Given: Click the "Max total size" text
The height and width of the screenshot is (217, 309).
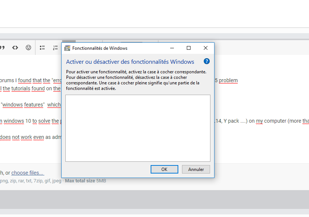Looking at the screenshot, I should (80, 181).
